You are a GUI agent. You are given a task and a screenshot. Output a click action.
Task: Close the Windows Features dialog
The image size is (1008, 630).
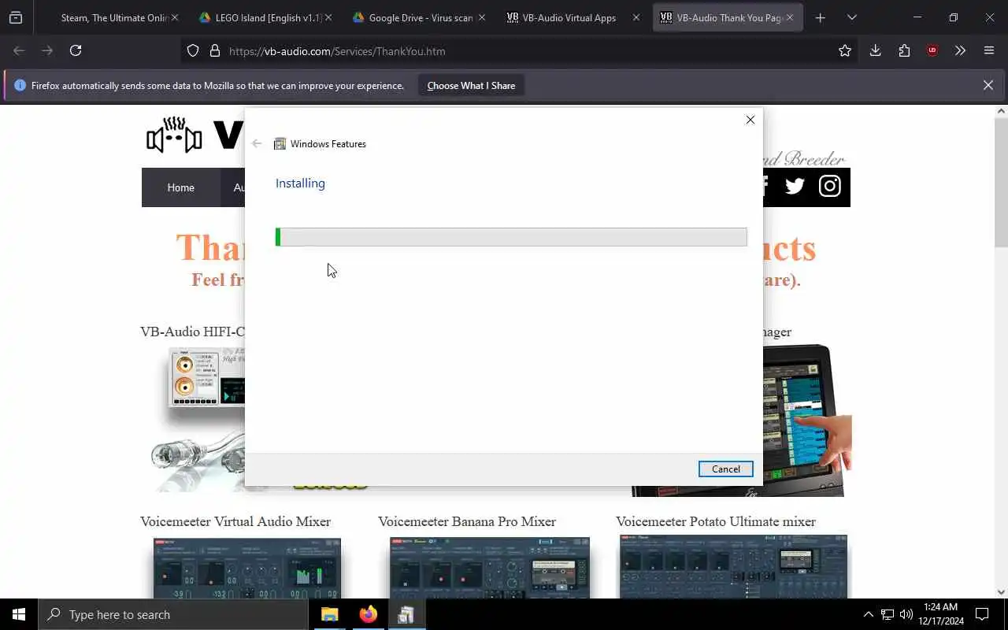[750, 120]
